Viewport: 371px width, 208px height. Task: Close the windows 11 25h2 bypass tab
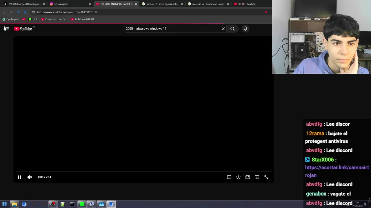pos(182,4)
